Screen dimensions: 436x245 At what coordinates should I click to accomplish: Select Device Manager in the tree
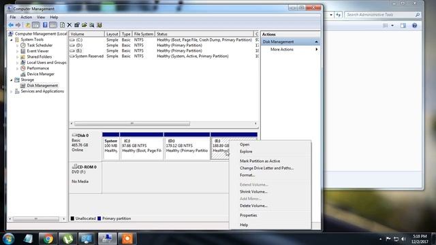pos(41,74)
